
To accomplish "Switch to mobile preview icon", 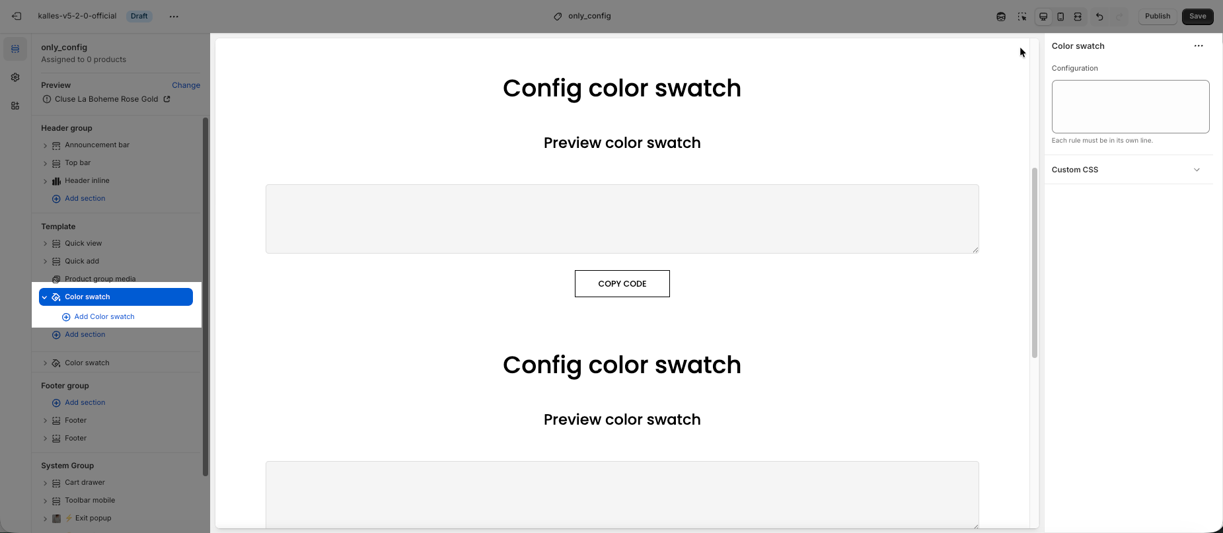I will pos(1060,17).
